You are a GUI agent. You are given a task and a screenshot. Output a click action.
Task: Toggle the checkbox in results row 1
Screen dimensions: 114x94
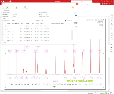click(x=6, y=26)
